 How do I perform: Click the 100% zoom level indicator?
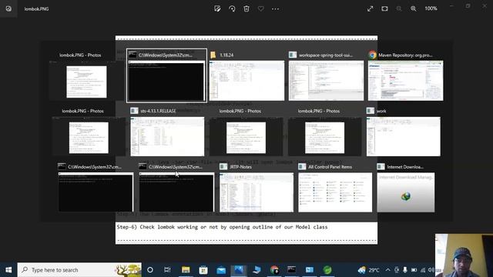[x=431, y=8]
